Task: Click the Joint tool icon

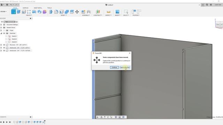Action: (89, 12)
